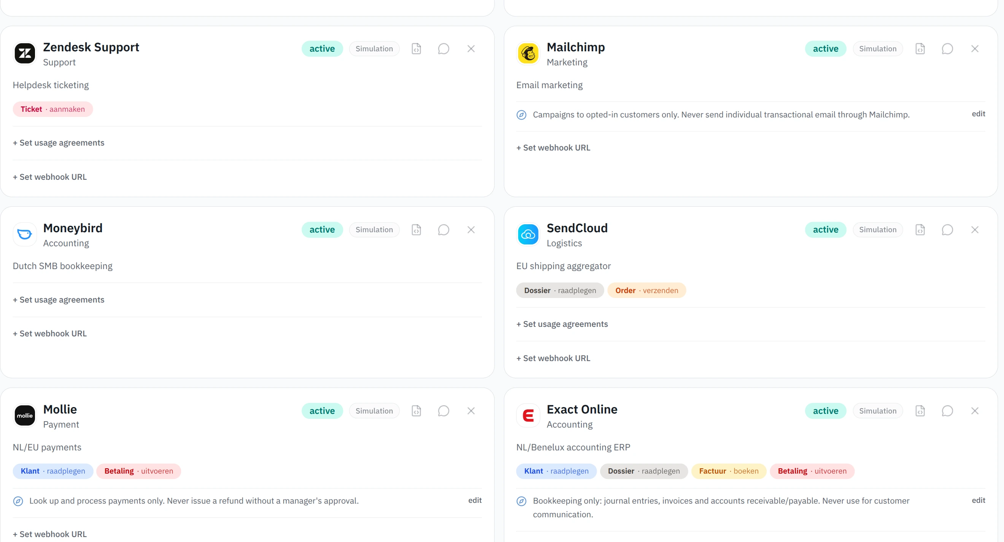Viewport: 1004px width, 542px height.
Task: Remove Moneybird using its X icon
Action: point(471,230)
